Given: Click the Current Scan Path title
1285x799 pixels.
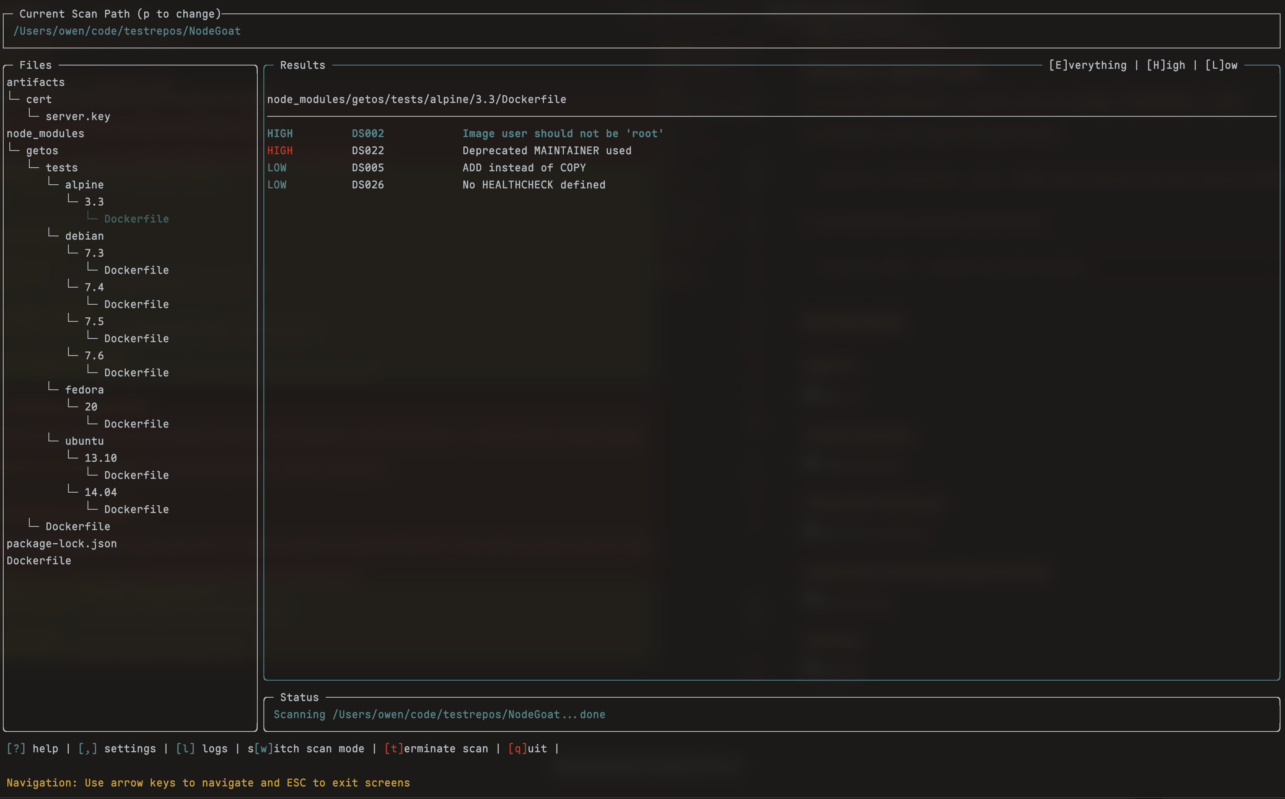Looking at the screenshot, I should [x=120, y=14].
